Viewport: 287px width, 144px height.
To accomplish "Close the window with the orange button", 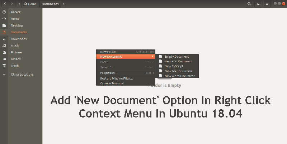I will pos(283,4).
